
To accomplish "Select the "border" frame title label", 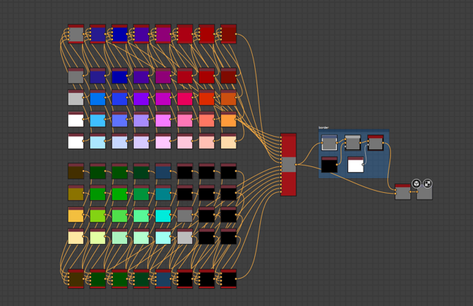I will 324,128.
